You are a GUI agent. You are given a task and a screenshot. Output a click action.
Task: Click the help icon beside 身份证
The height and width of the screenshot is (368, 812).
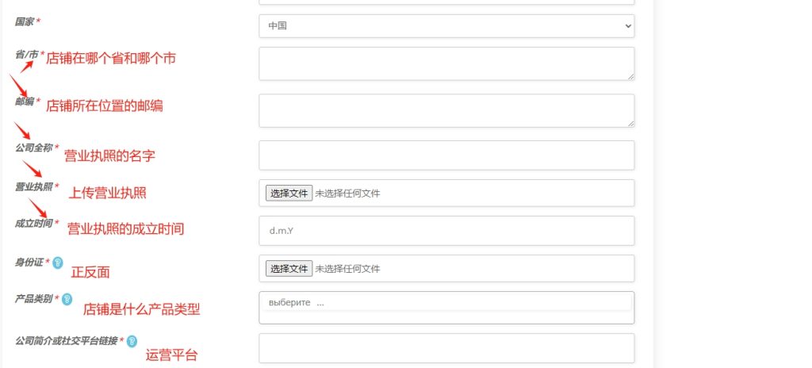[x=58, y=263]
